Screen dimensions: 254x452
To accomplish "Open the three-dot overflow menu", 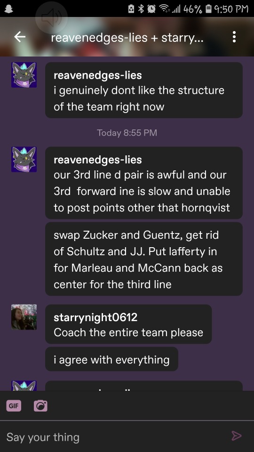I will coord(234,37).
